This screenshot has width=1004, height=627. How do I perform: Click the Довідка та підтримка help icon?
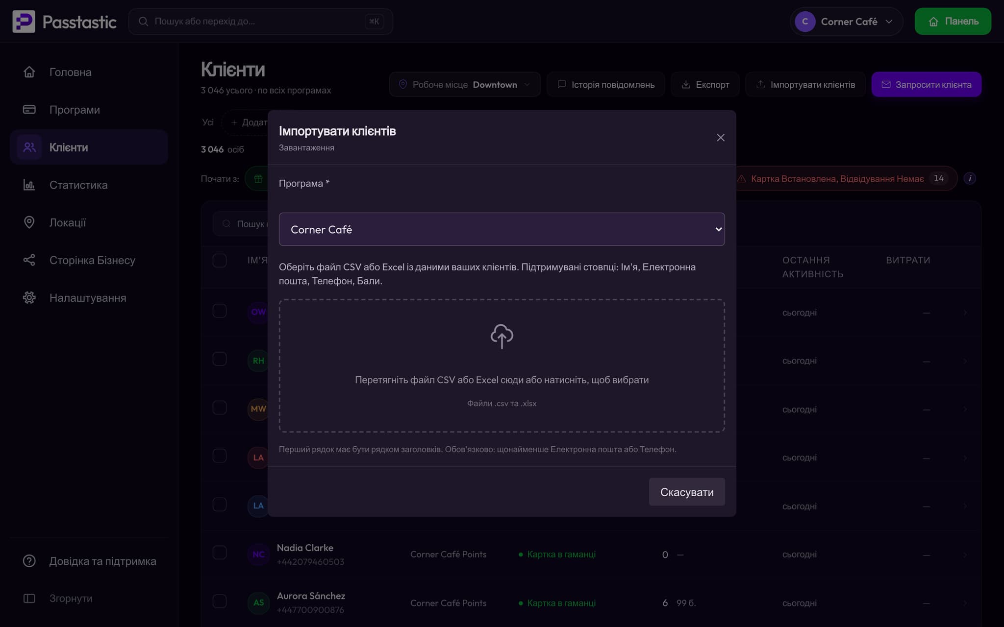[29, 561]
